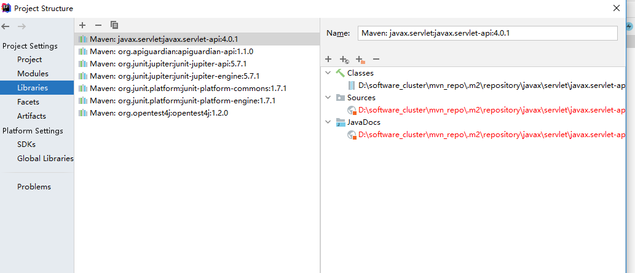The height and width of the screenshot is (273, 635).
Task: Select Libraries in the sidebar
Action: pyautogui.click(x=37, y=87)
